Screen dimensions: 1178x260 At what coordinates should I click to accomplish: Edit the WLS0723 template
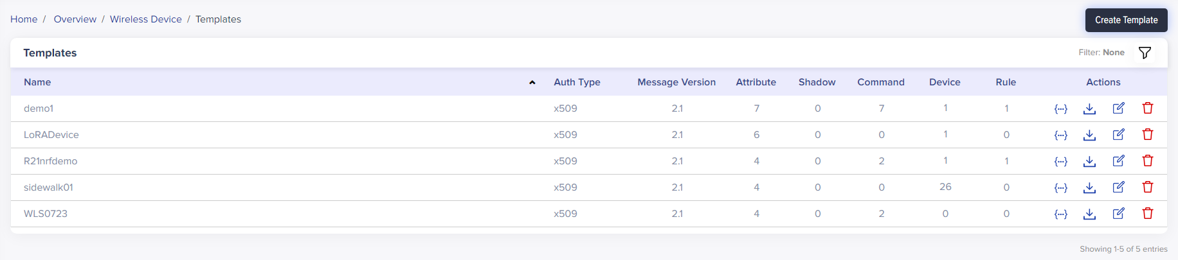coord(1119,213)
